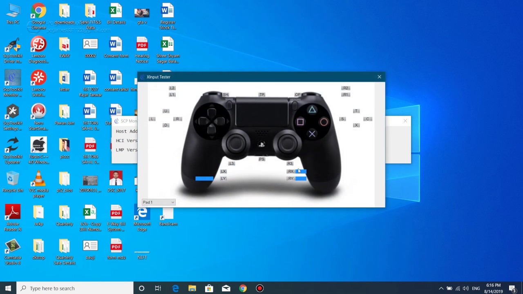Select the form mdu PDF file
523x294 pixels.
click(116, 249)
